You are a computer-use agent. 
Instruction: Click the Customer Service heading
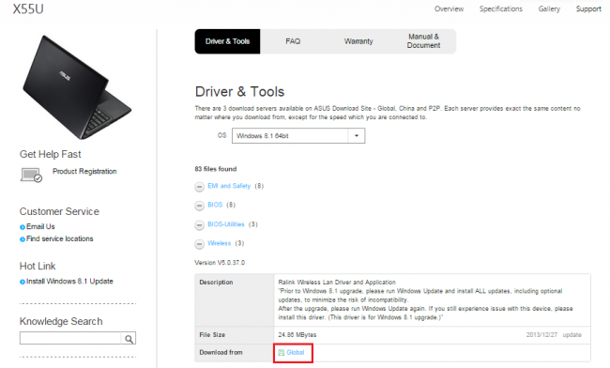click(x=59, y=211)
